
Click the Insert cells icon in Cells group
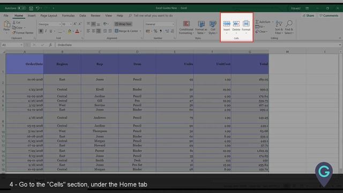(x=227, y=24)
